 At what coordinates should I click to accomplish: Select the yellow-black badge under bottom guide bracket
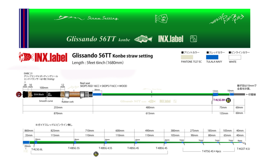(x=95, y=155)
